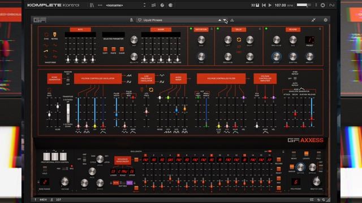Start playback with the play button

coord(270,5)
